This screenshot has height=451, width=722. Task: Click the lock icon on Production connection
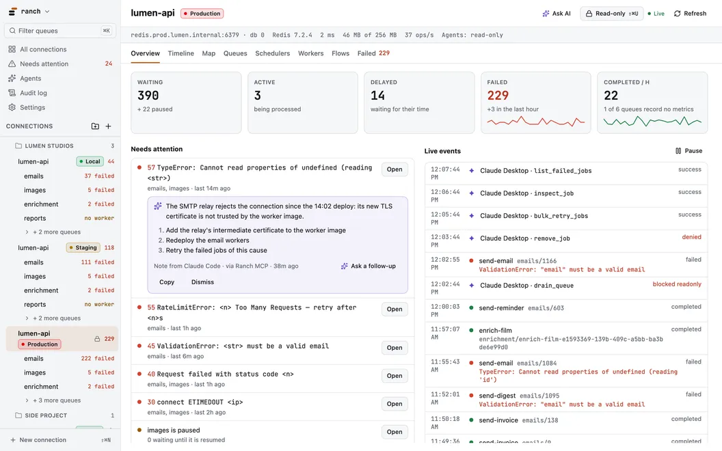[97, 339]
